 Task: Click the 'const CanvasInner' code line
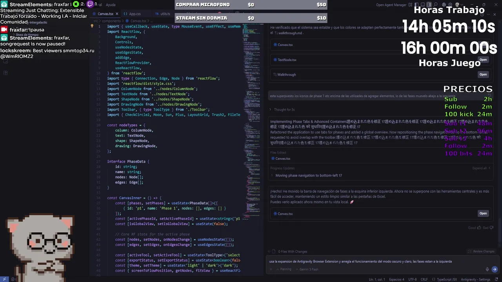pos(134,198)
